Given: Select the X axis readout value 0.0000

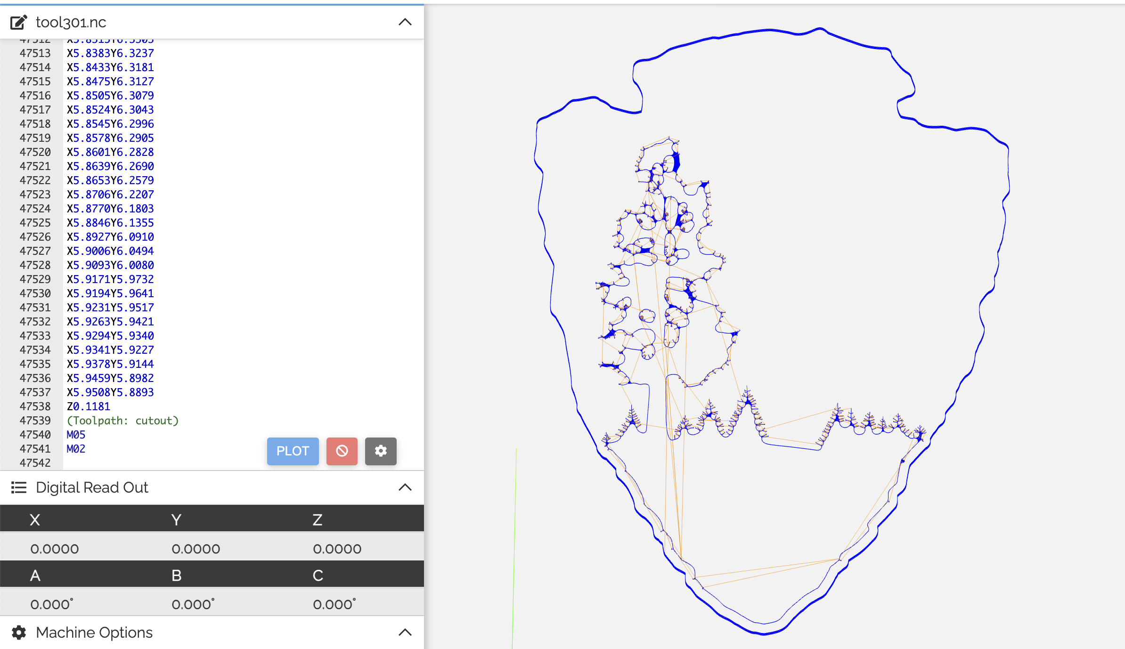Looking at the screenshot, I should click(55, 549).
